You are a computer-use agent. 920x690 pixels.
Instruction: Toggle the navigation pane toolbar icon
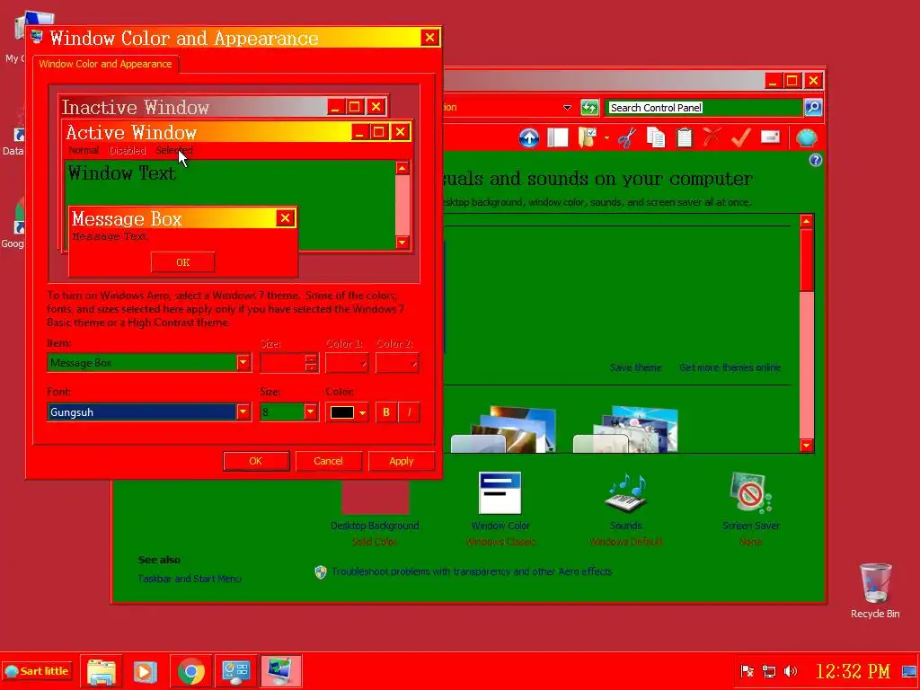[557, 137]
